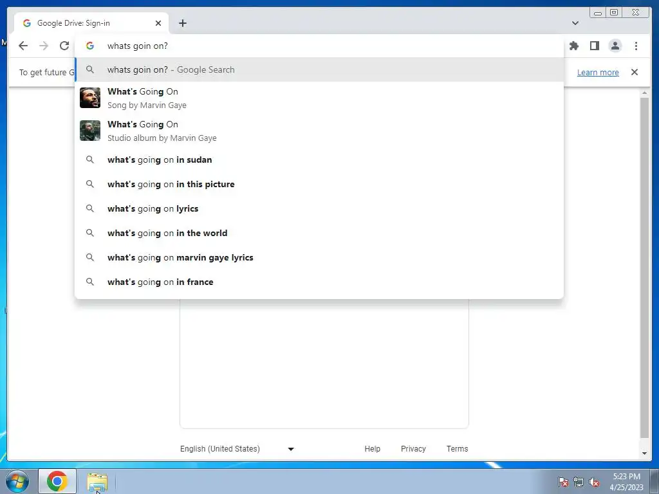Screen dimensions: 659x494
Task: Click the page scroll down arrow
Action: coord(644,453)
